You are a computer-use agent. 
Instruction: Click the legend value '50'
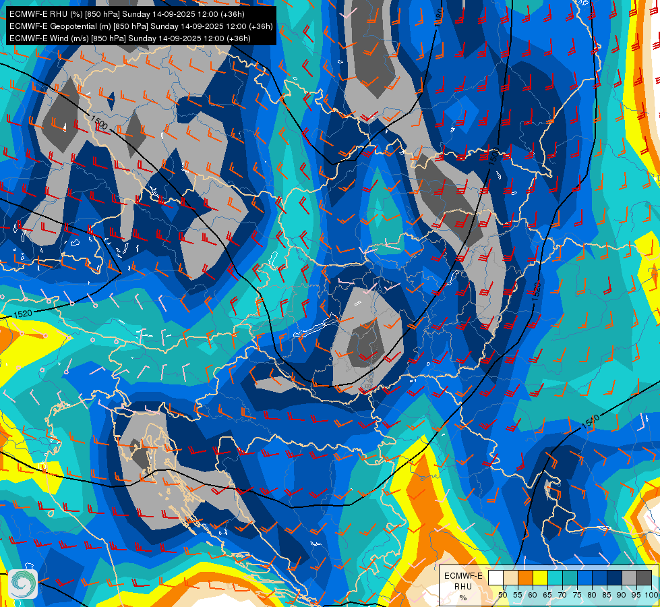(x=502, y=596)
